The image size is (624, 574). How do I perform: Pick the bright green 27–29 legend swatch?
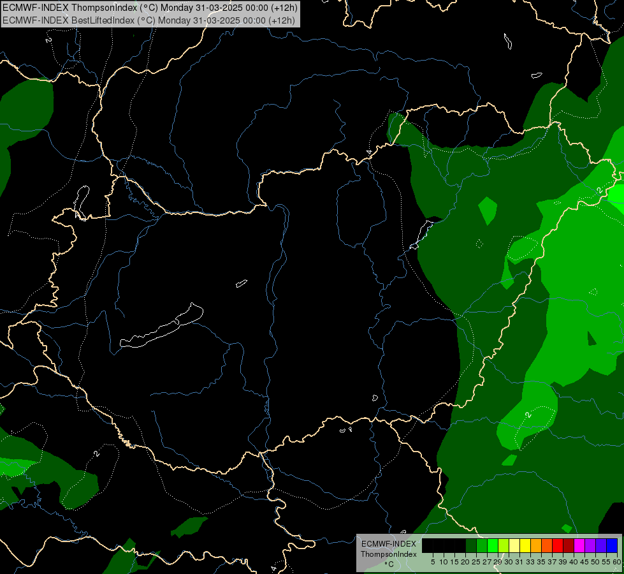pos(493,545)
